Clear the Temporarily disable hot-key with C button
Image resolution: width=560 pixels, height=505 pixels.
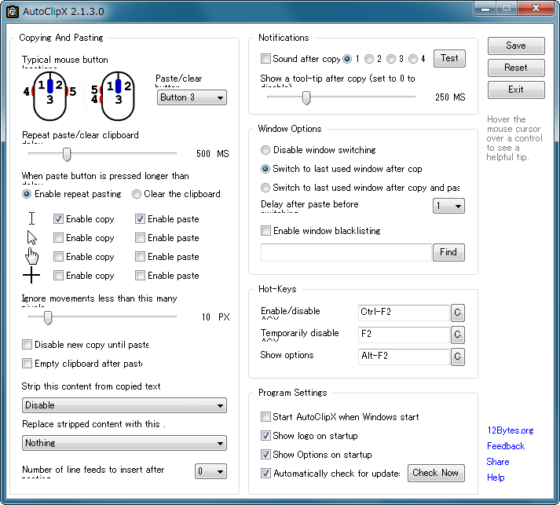(457, 335)
